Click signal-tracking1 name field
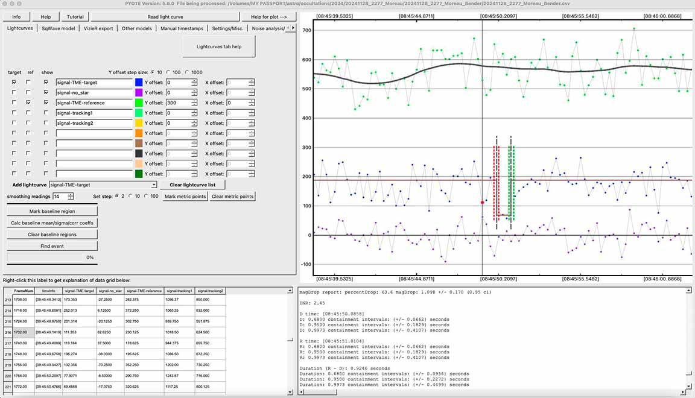 coord(94,113)
